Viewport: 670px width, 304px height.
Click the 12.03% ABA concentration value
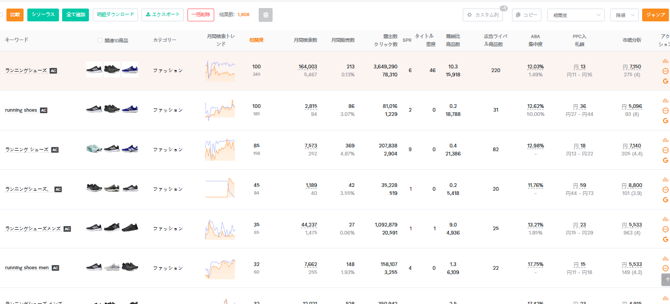pos(535,67)
